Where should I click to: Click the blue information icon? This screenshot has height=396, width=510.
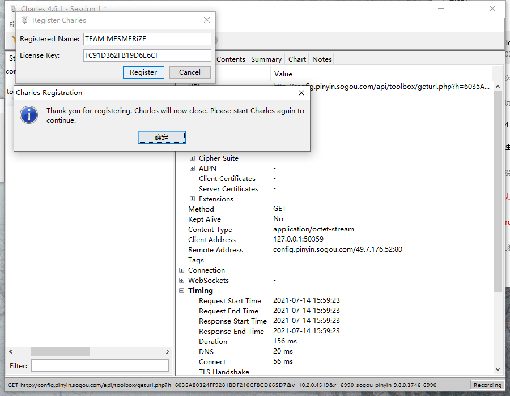point(29,115)
